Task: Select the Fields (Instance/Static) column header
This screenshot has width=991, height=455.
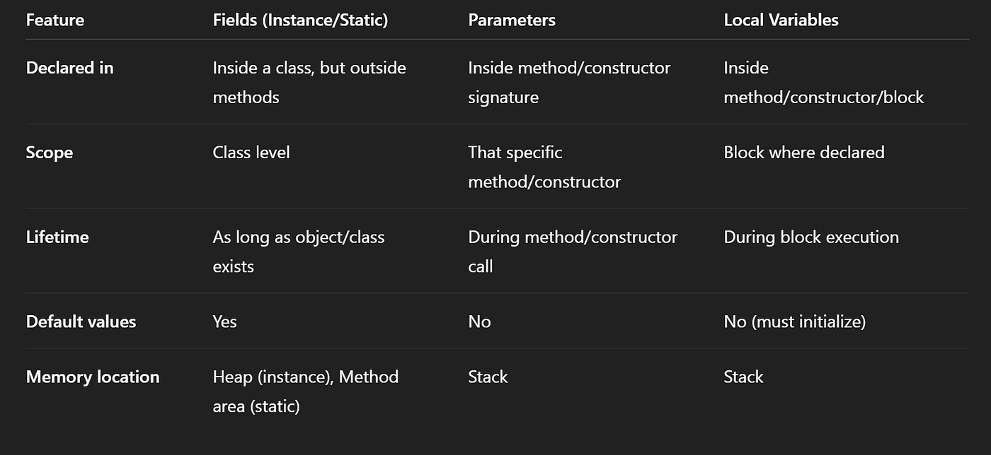Action: tap(300, 20)
